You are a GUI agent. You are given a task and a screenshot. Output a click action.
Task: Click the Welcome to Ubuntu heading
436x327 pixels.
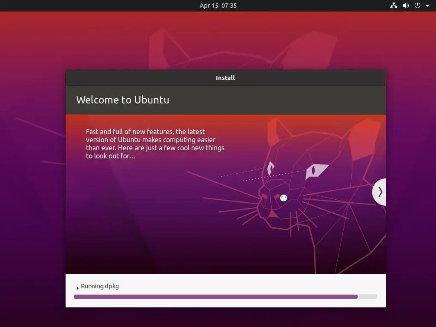point(123,100)
